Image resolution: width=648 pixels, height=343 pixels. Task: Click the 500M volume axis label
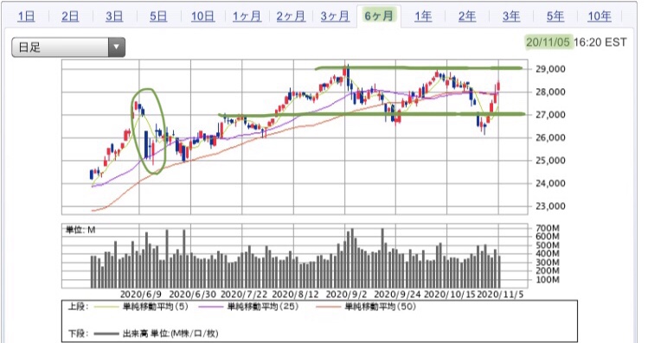[547, 245]
